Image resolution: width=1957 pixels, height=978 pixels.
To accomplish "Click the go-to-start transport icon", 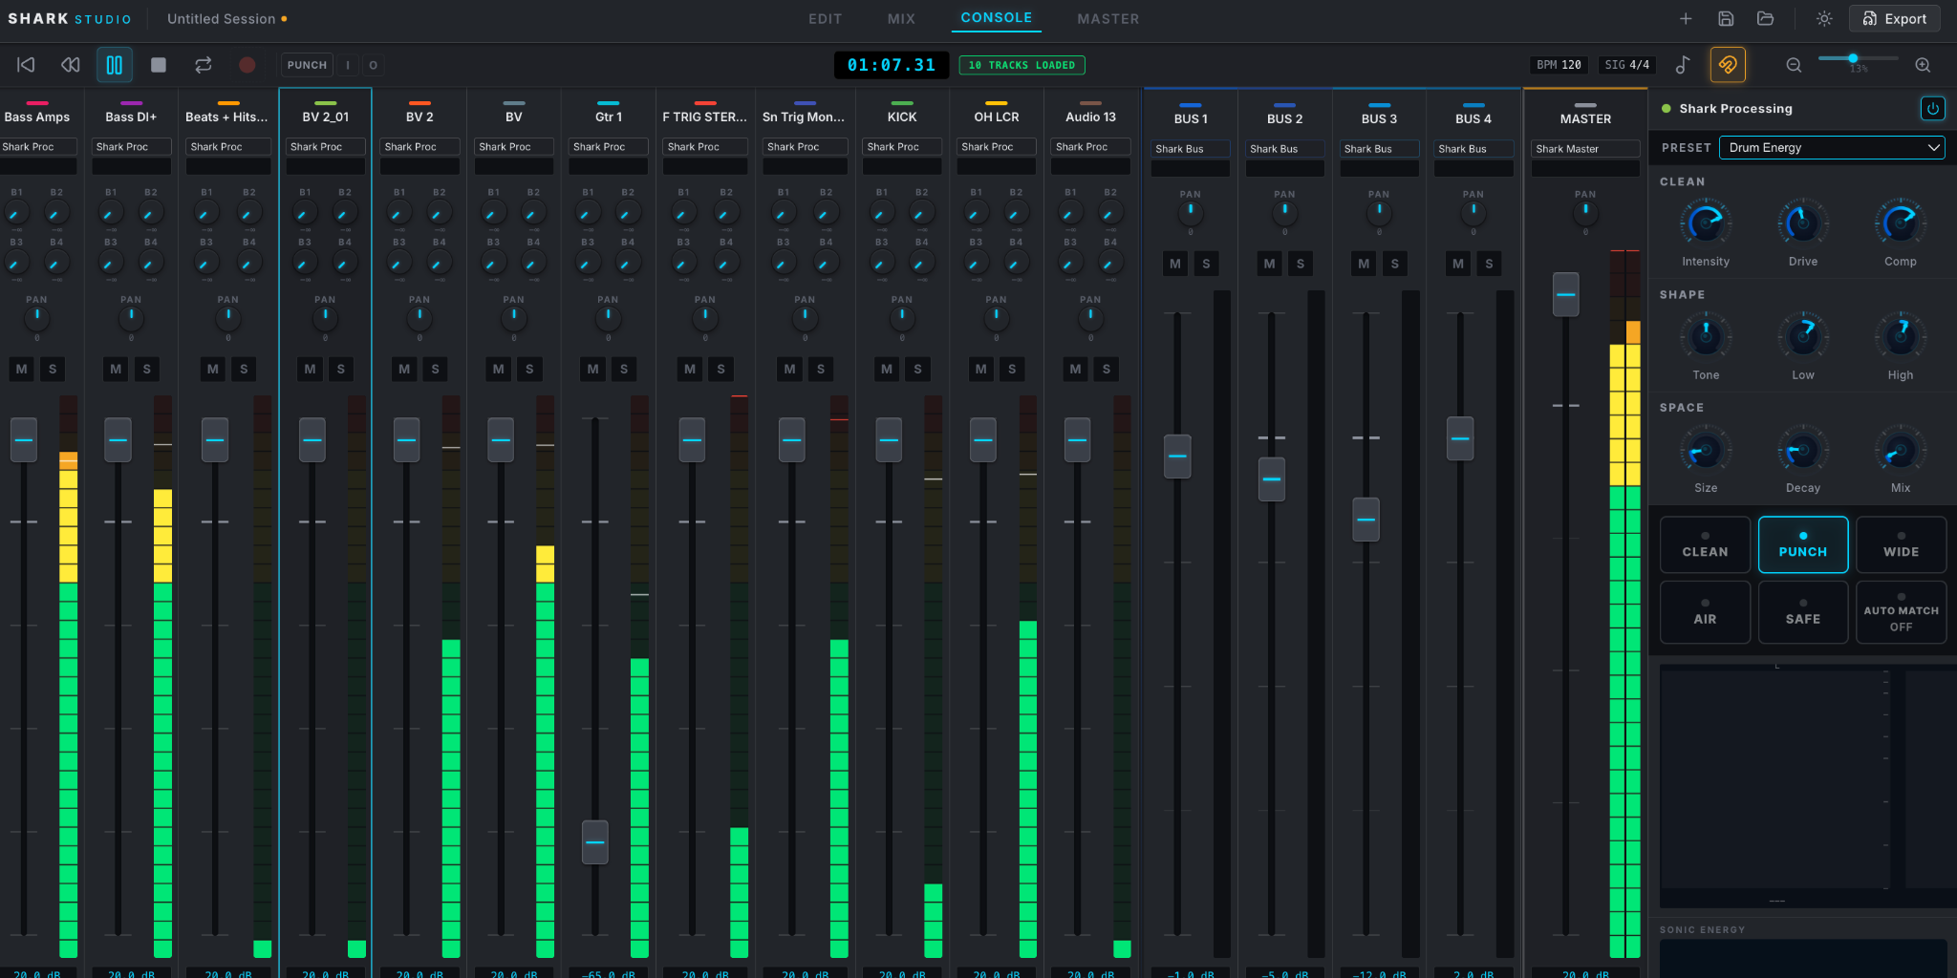I will (x=26, y=65).
